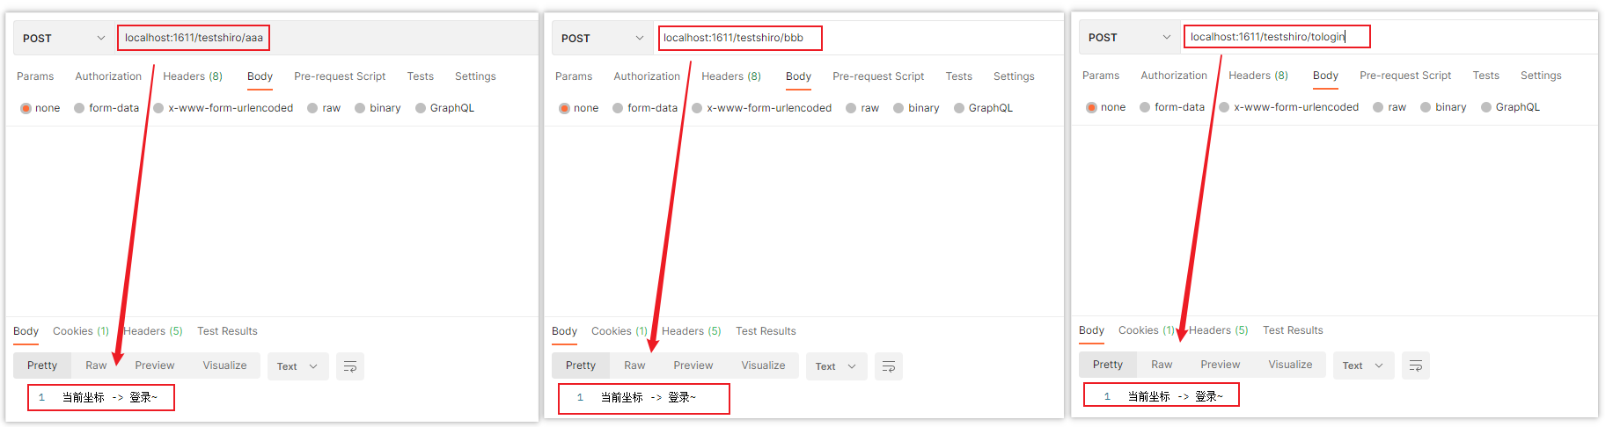Click the URL field with localhost:1611/testshiro/bbb
The image size is (1613, 427).
[x=740, y=38]
